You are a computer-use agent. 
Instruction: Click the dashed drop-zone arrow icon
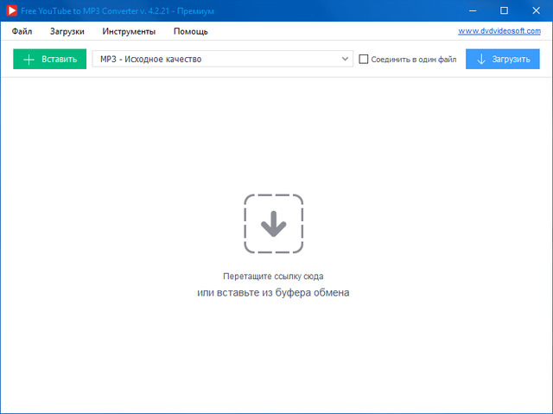click(273, 224)
